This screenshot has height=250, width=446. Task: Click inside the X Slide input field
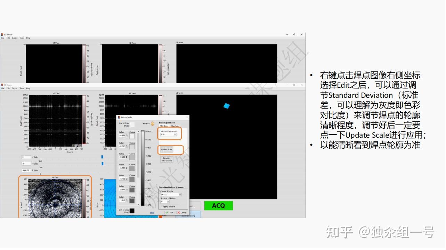click(26, 157)
